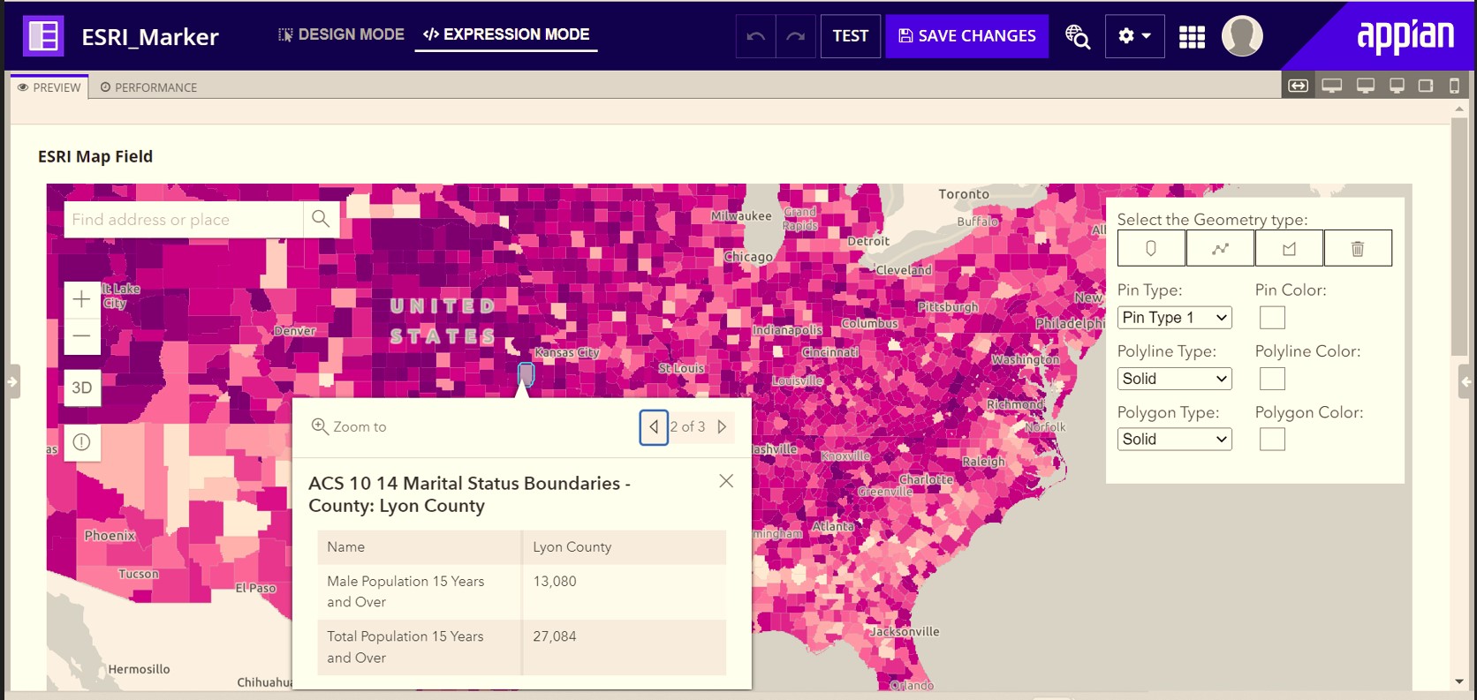Switch to Design Mode
This screenshot has height=700, width=1477.
[341, 34]
